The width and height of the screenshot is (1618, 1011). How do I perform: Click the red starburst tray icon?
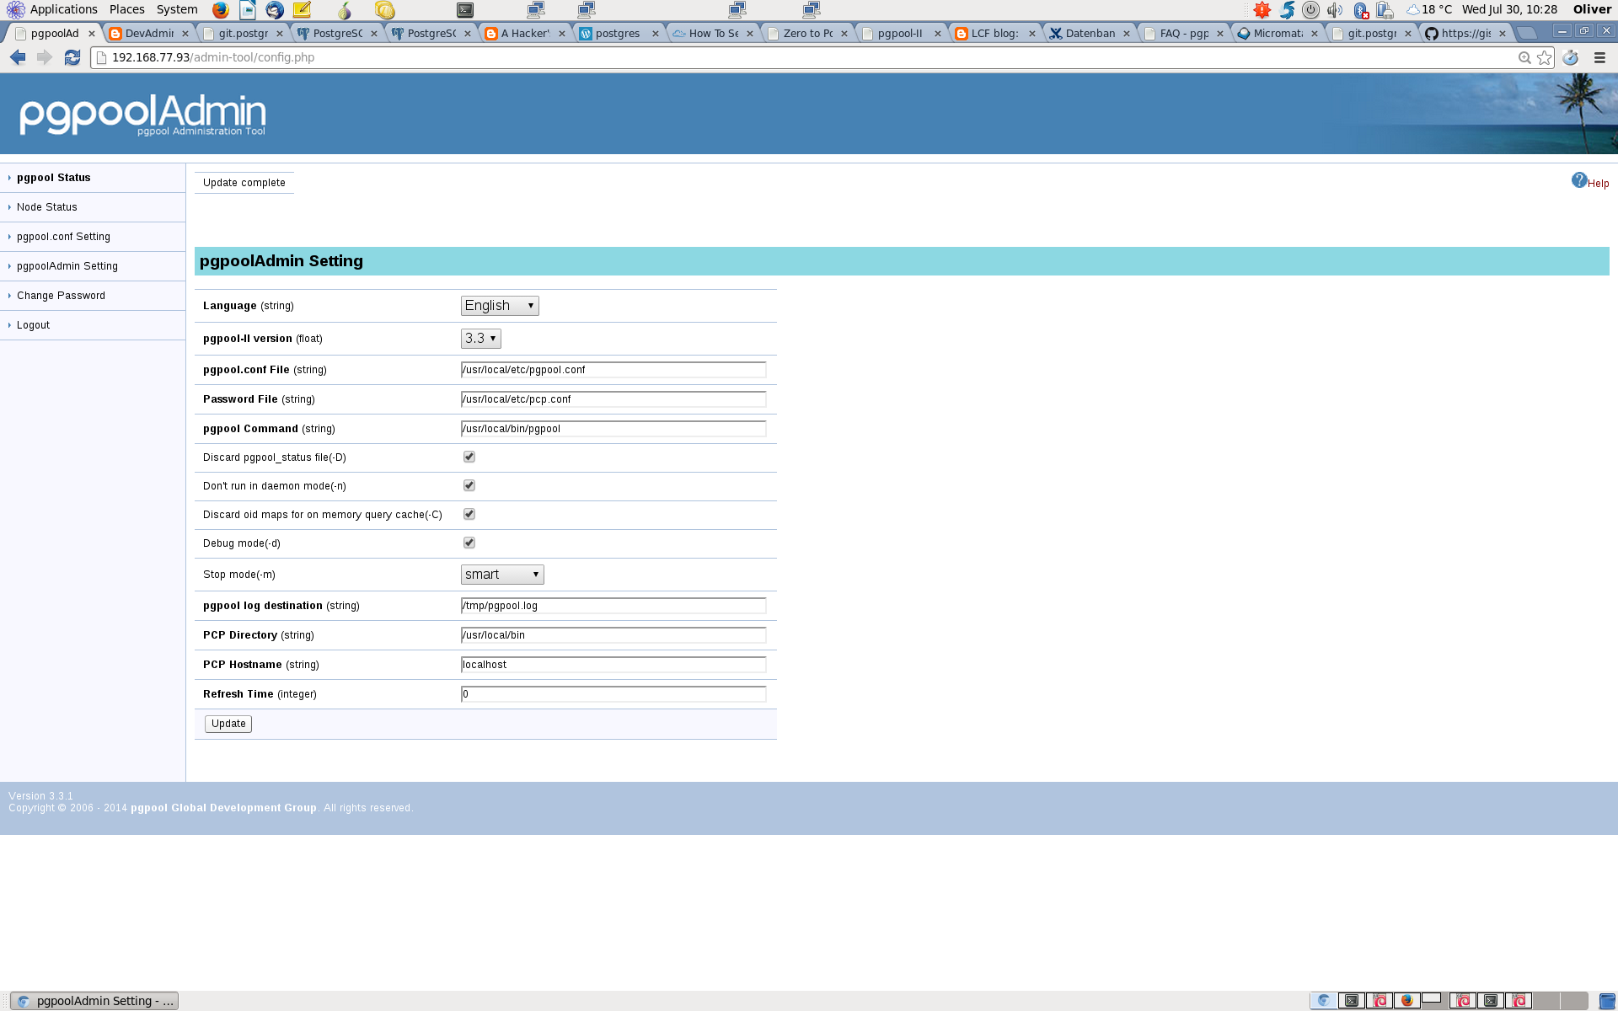coord(1262,10)
